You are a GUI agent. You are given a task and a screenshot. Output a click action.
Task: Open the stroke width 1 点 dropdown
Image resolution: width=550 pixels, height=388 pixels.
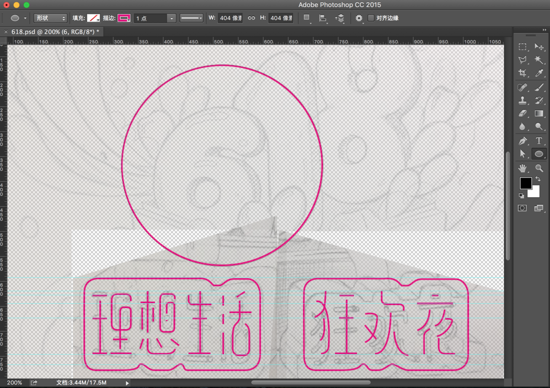click(x=172, y=19)
